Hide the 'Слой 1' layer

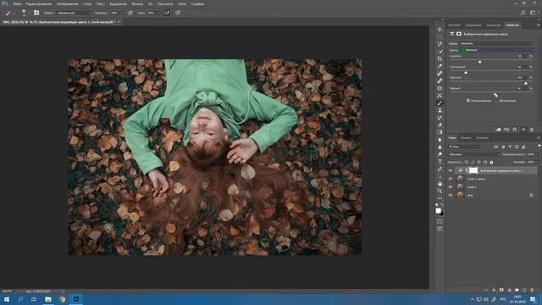(451, 186)
